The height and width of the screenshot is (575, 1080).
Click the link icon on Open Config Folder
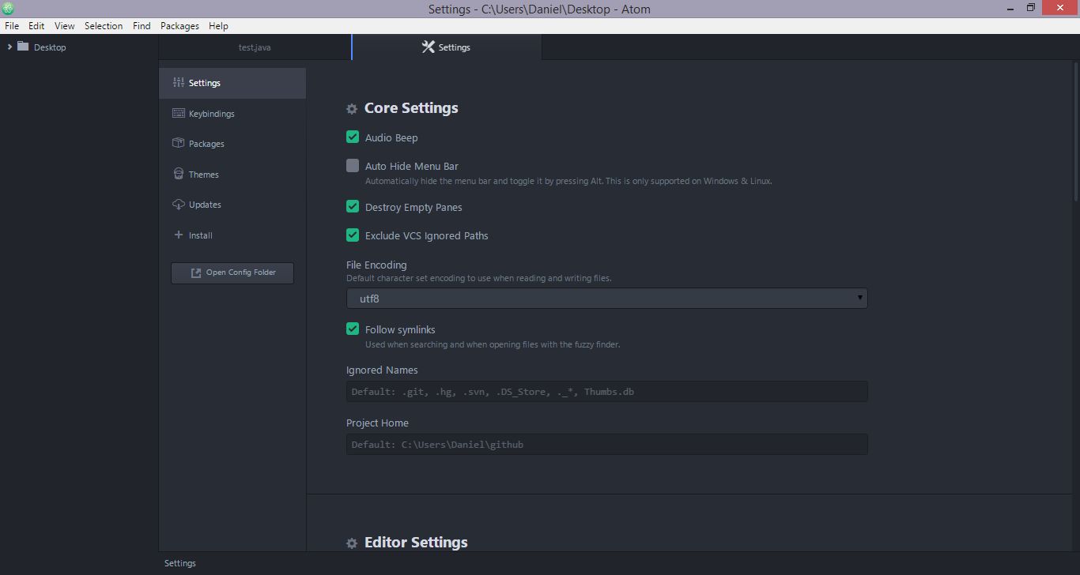pyautogui.click(x=196, y=272)
